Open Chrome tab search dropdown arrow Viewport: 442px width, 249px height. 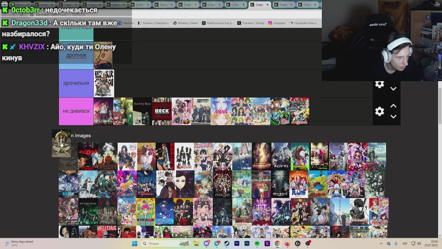(x=4, y=4)
